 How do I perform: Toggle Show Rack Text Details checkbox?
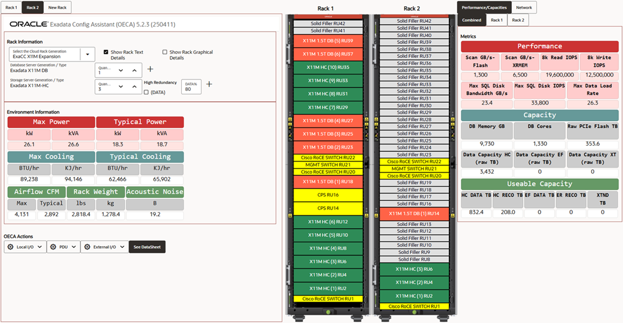(106, 52)
